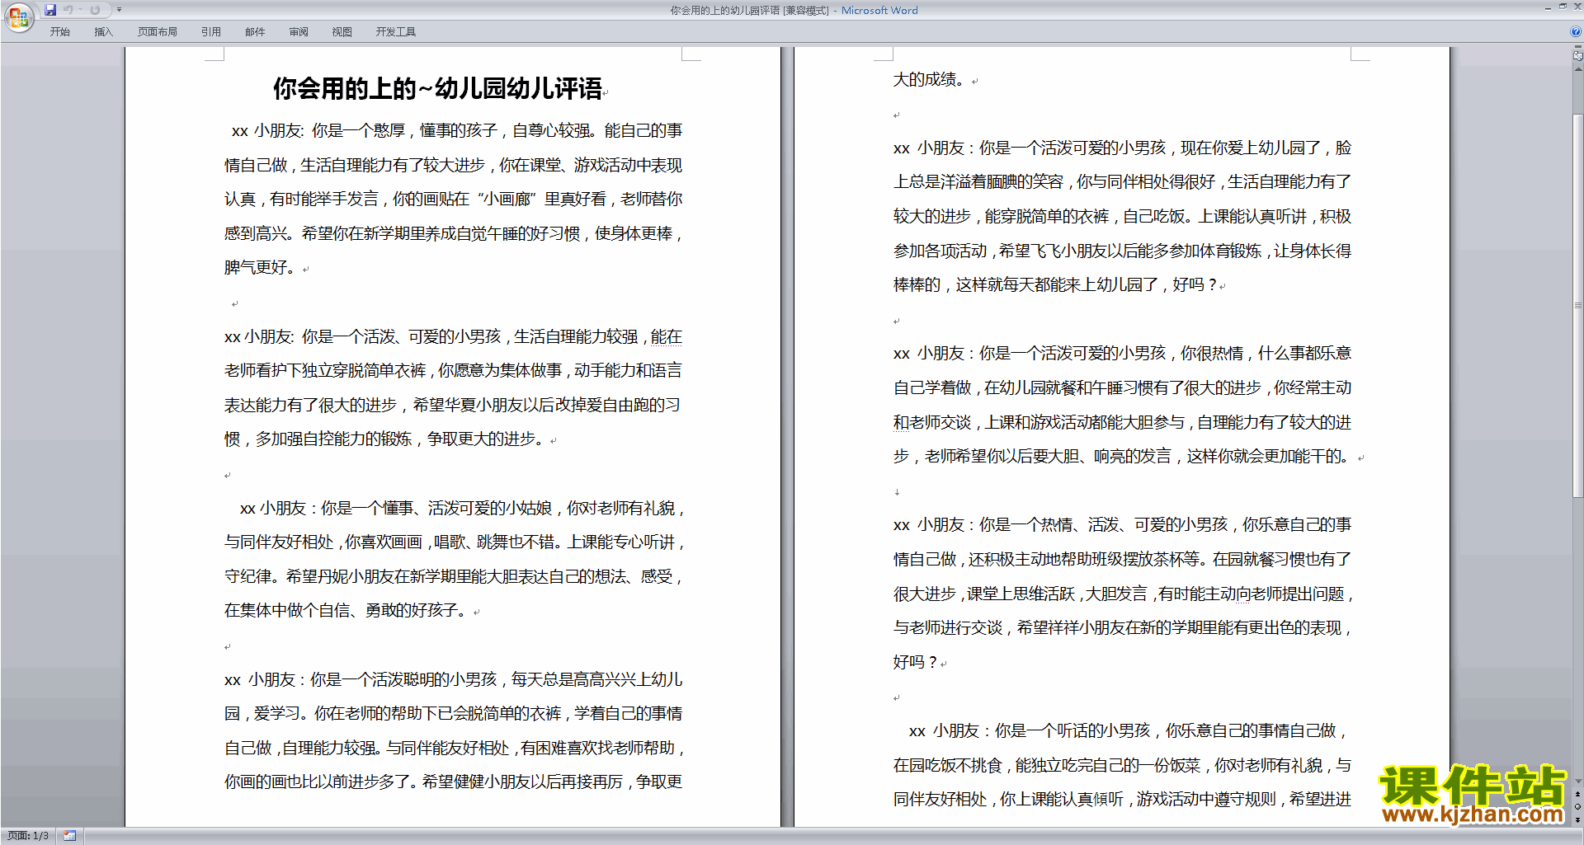This screenshot has height=845, width=1584.
Task: Click the document title 你会用的上的~幼儿园幼儿评语
Action: click(437, 89)
